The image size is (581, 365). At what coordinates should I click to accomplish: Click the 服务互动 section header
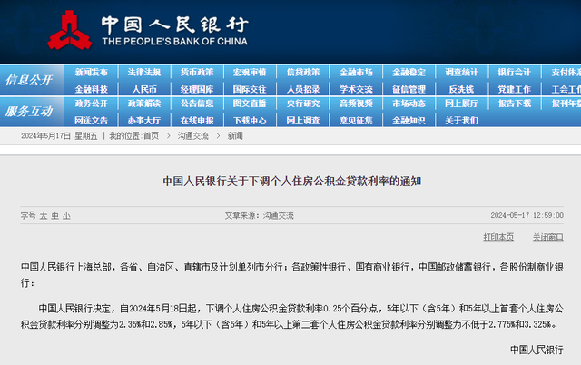[x=29, y=111]
